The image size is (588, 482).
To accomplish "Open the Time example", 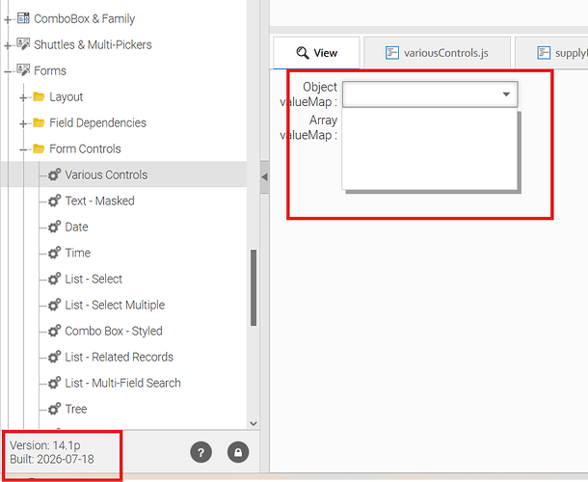I will (x=78, y=253).
